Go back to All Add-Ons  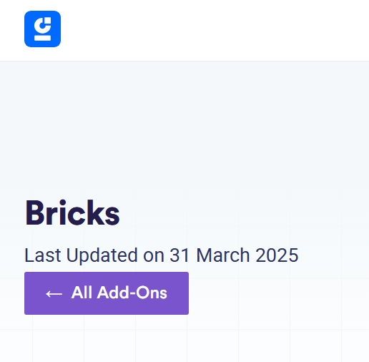click(107, 293)
